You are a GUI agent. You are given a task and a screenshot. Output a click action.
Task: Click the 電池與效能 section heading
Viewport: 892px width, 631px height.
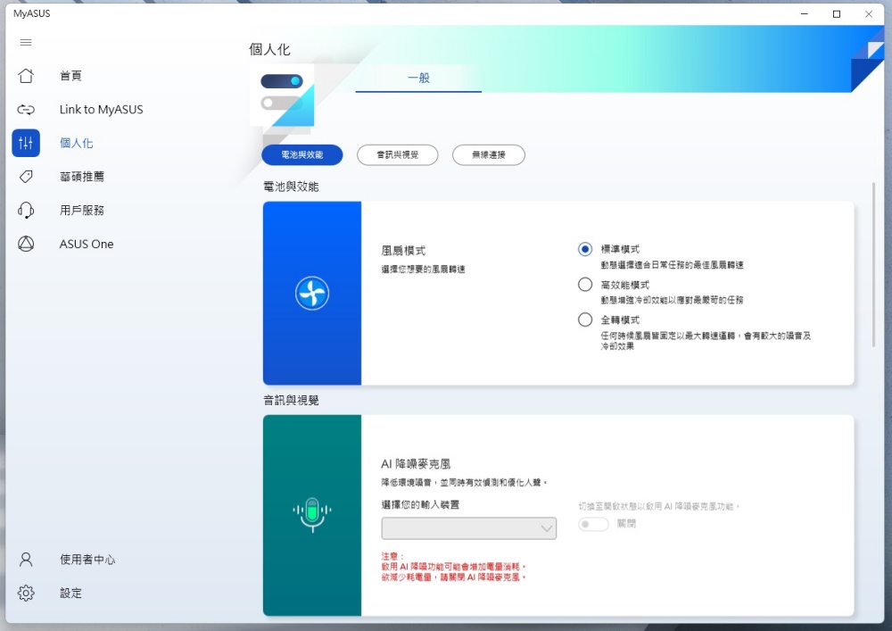(x=291, y=187)
